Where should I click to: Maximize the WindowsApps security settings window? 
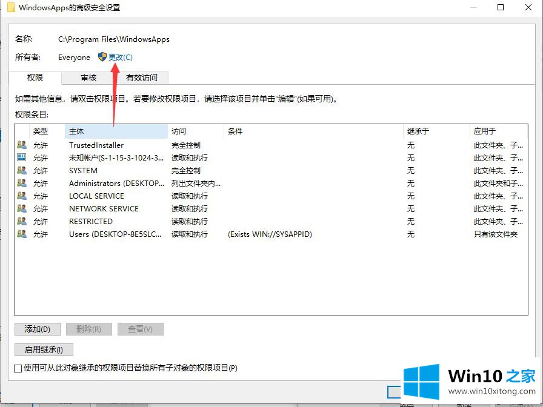coord(501,7)
